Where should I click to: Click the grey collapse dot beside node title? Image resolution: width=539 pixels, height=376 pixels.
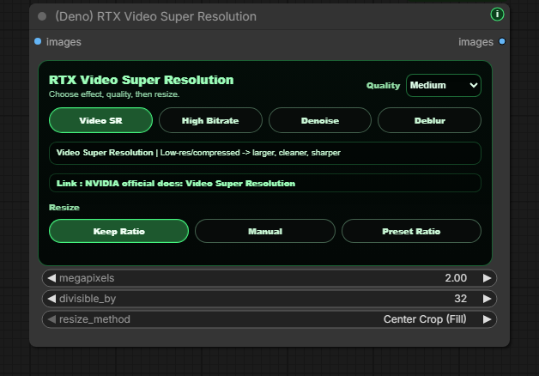42,16
